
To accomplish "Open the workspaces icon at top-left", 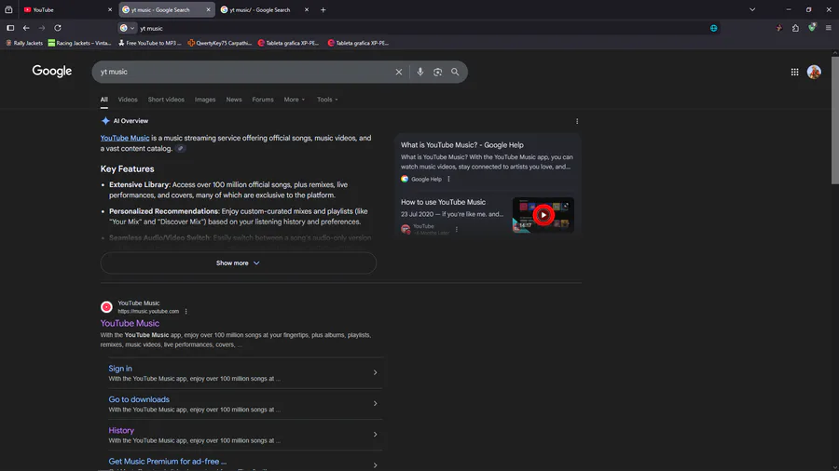I will pos(8,9).
